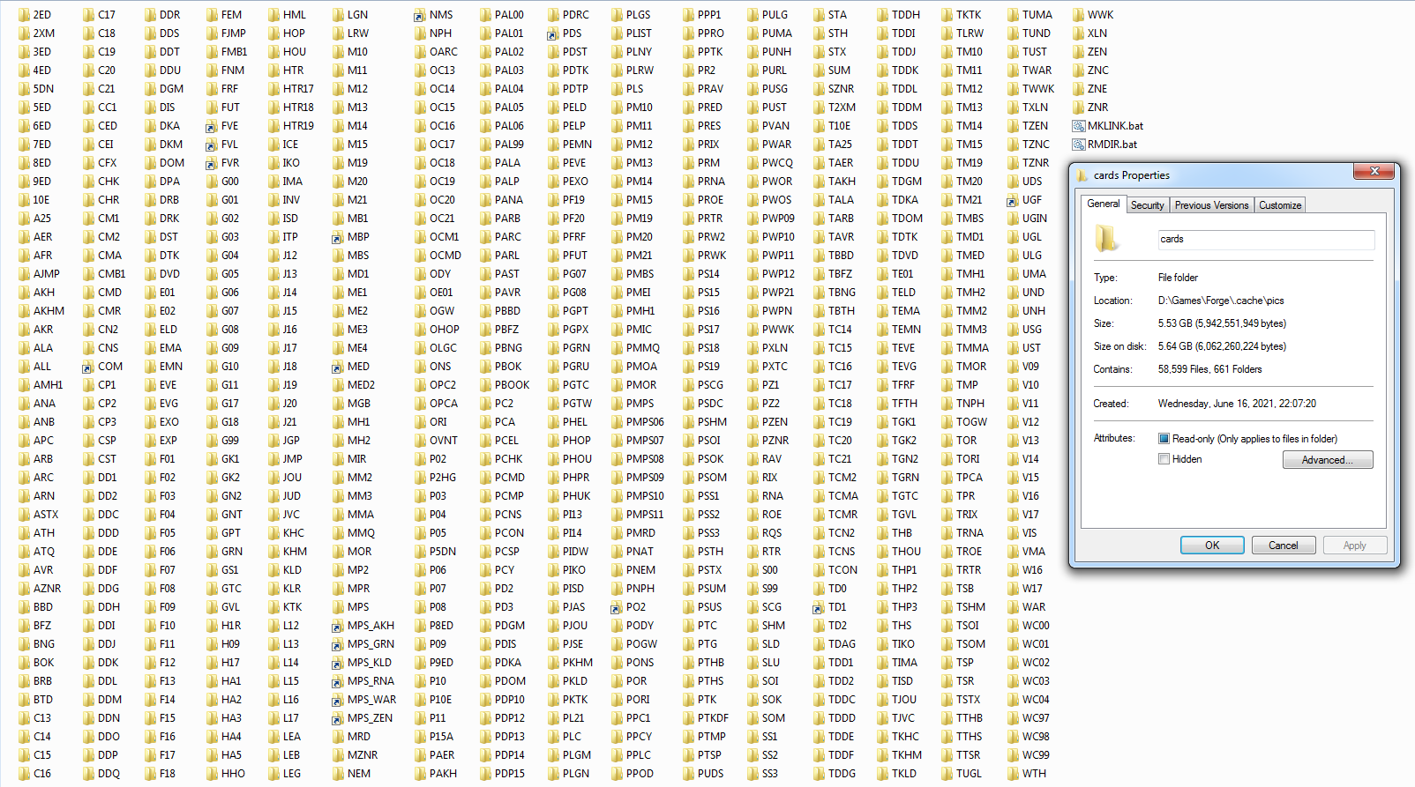Click the folder name field containing cards

(1265, 240)
